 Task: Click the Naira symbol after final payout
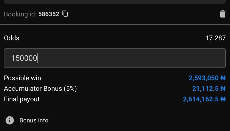pyautogui.click(x=223, y=99)
